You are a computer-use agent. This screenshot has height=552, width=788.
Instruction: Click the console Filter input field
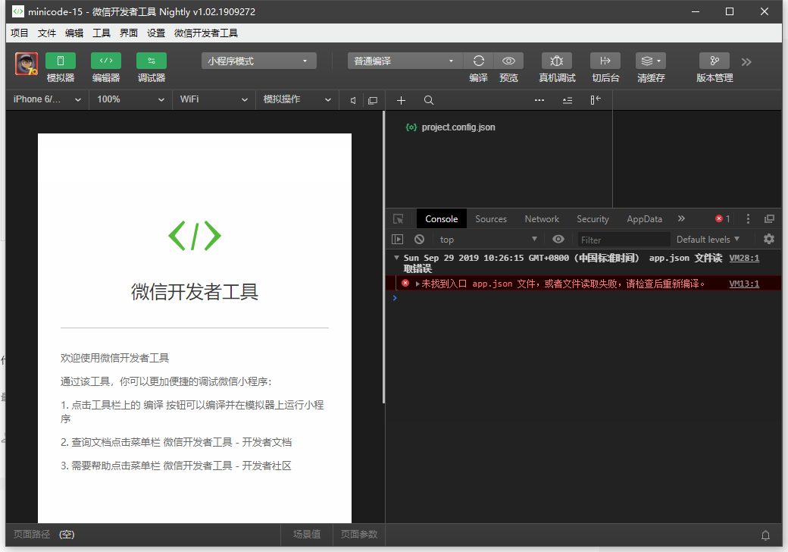click(x=624, y=240)
